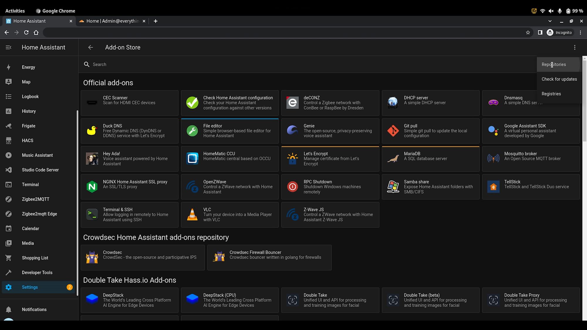This screenshot has height=330, width=587.
Task: Open Calendar in the sidebar
Action: click(x=38, y=229)
